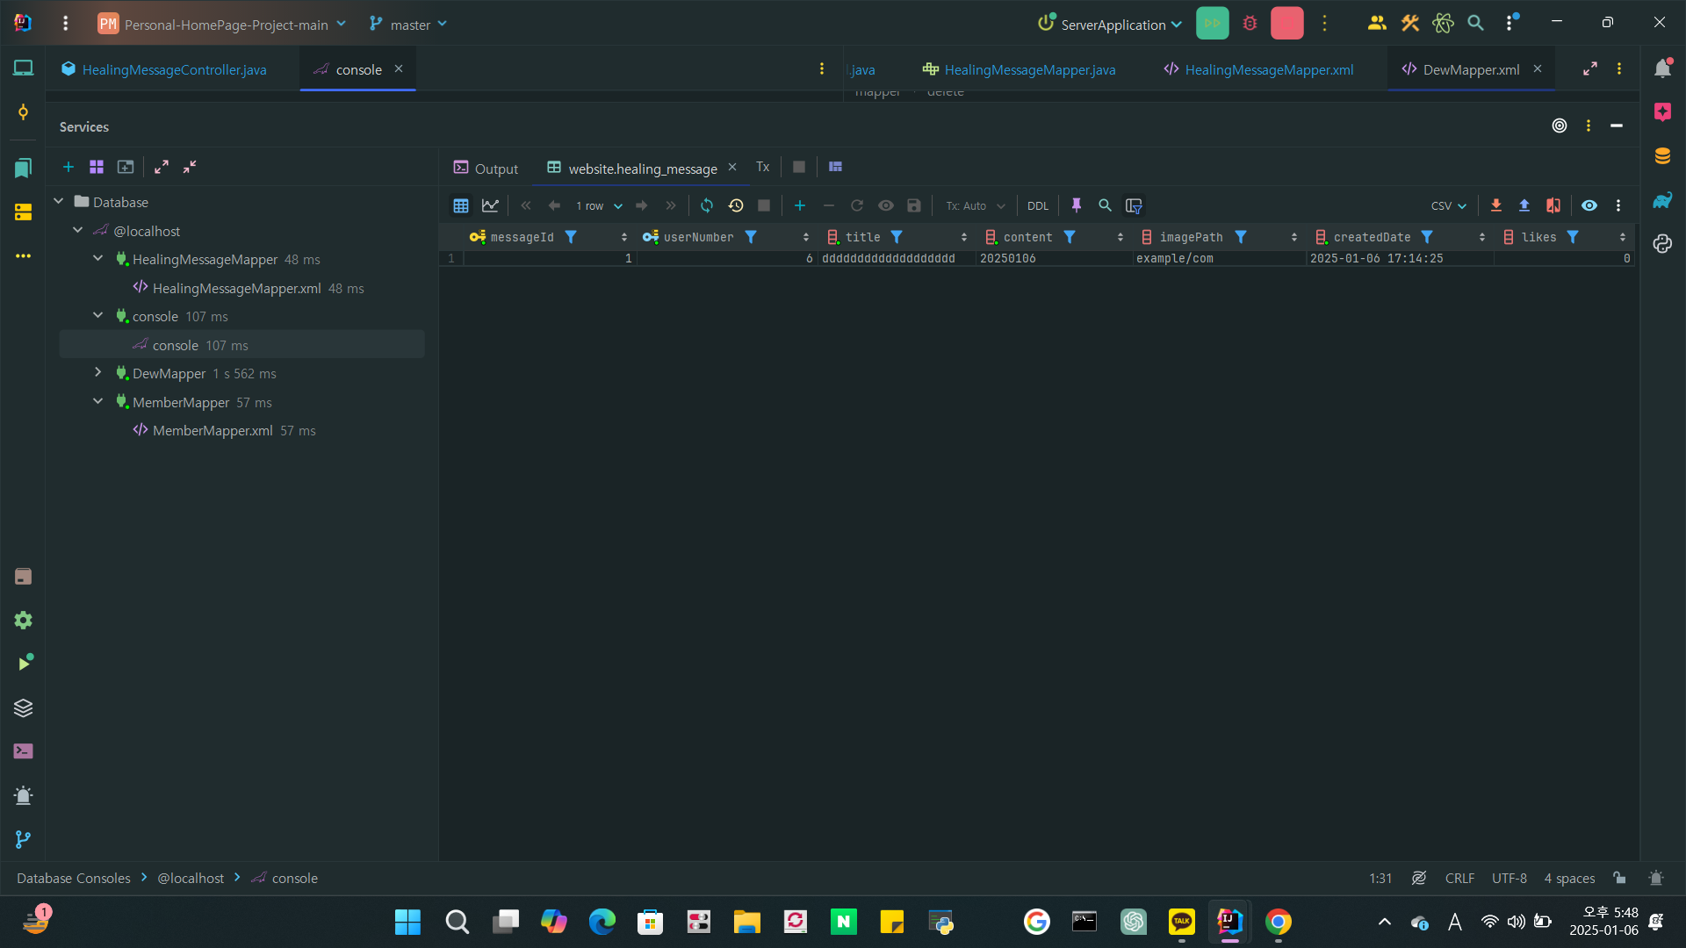The width and height of the screenshot is (1686, 948).
Task: Select the MemberMapper.xml tree item
Action: (x=213, y=430)
